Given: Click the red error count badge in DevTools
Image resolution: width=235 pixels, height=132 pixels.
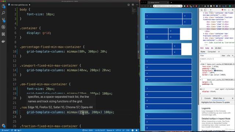Looking at the screenshot, I should coord(224,10).
